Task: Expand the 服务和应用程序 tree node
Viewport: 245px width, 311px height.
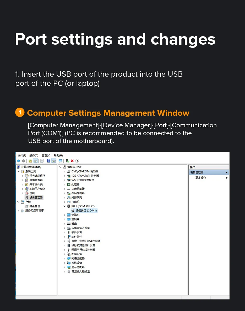Action: coord(18,211)
